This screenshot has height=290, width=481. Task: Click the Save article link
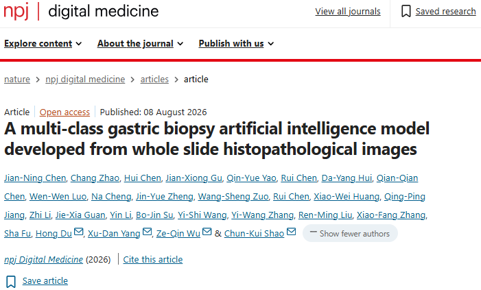(x=45, y=281)
